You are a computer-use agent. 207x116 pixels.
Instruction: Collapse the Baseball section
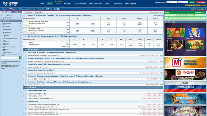(24, 88)
